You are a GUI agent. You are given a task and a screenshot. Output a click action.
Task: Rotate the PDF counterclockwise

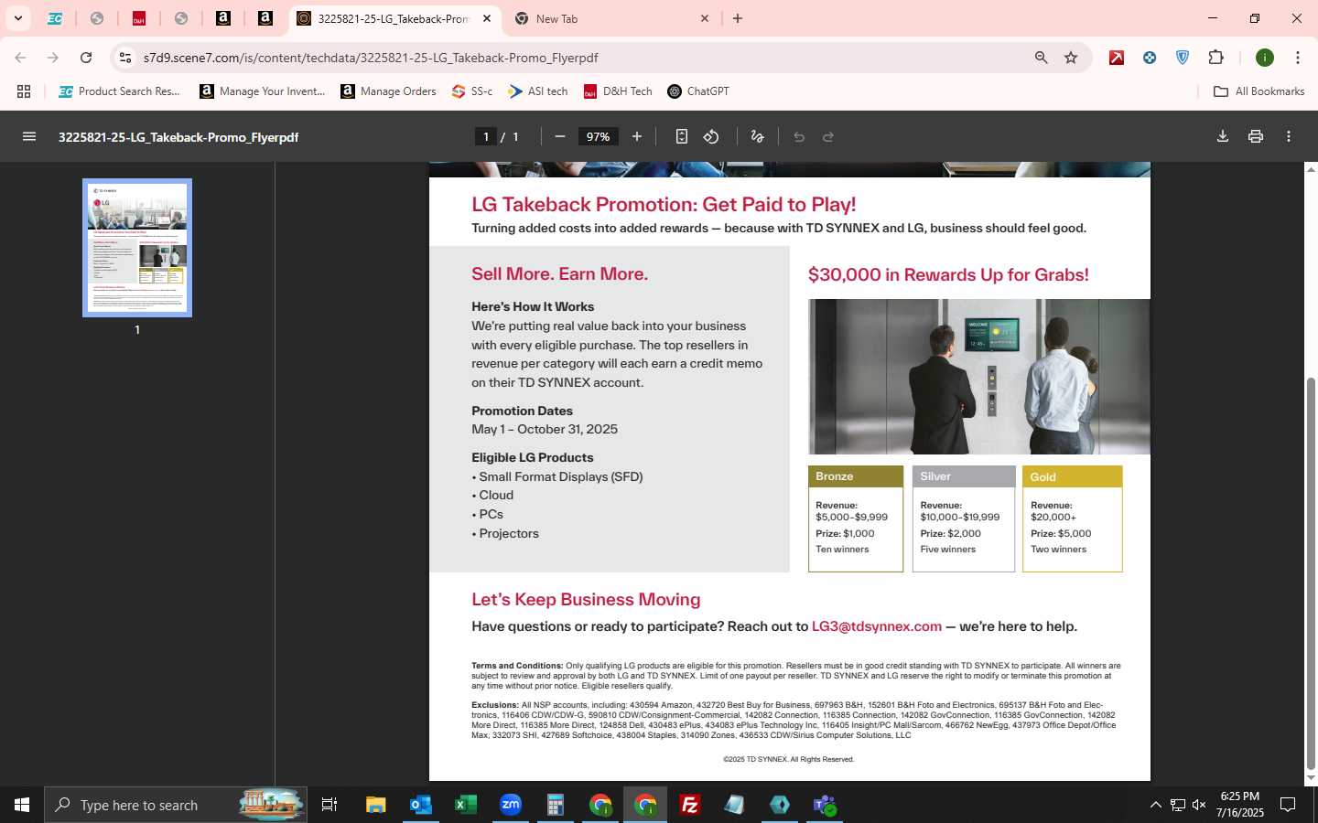point(711,136)
